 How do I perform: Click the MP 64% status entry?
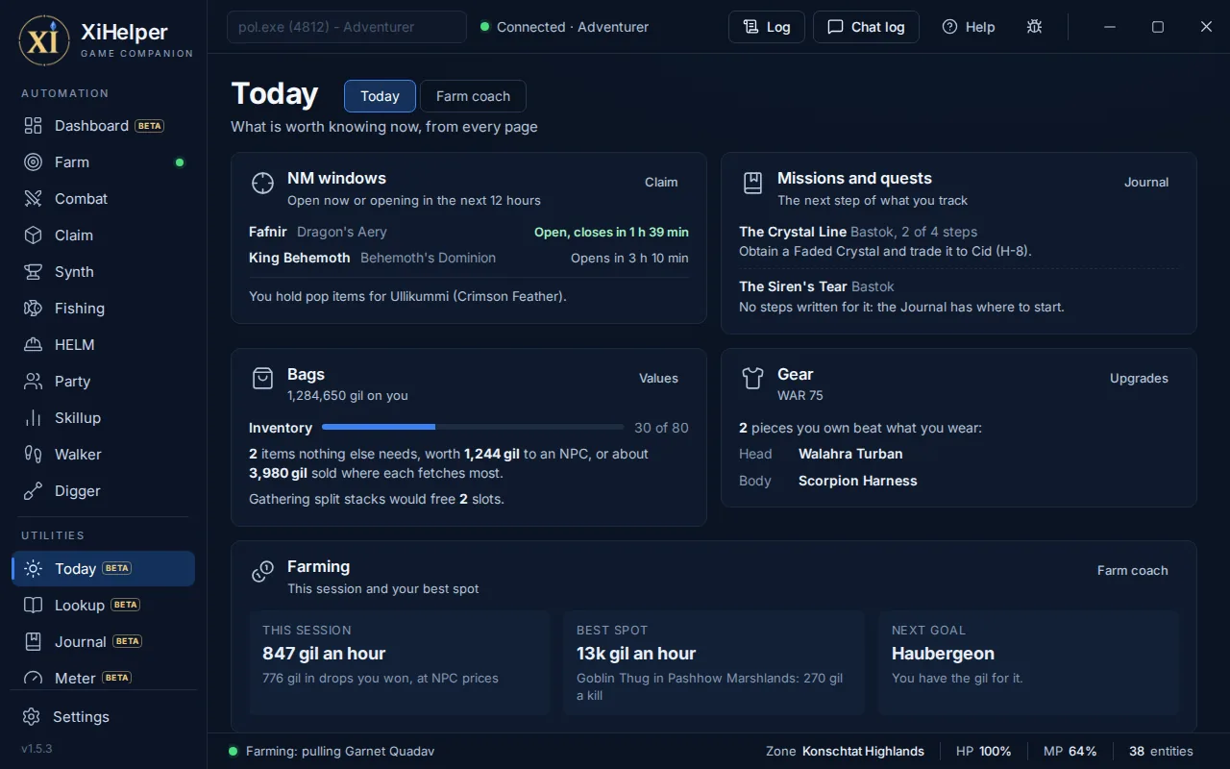click(x=1070, y=751)
